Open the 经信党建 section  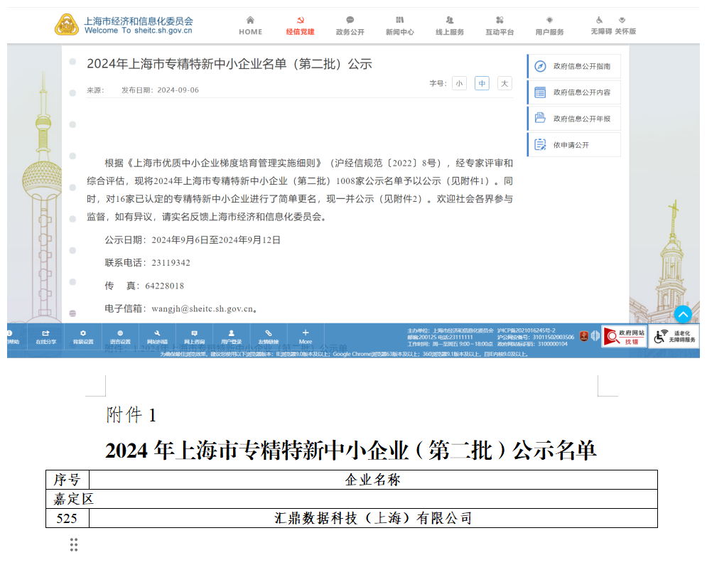point(301,26)
